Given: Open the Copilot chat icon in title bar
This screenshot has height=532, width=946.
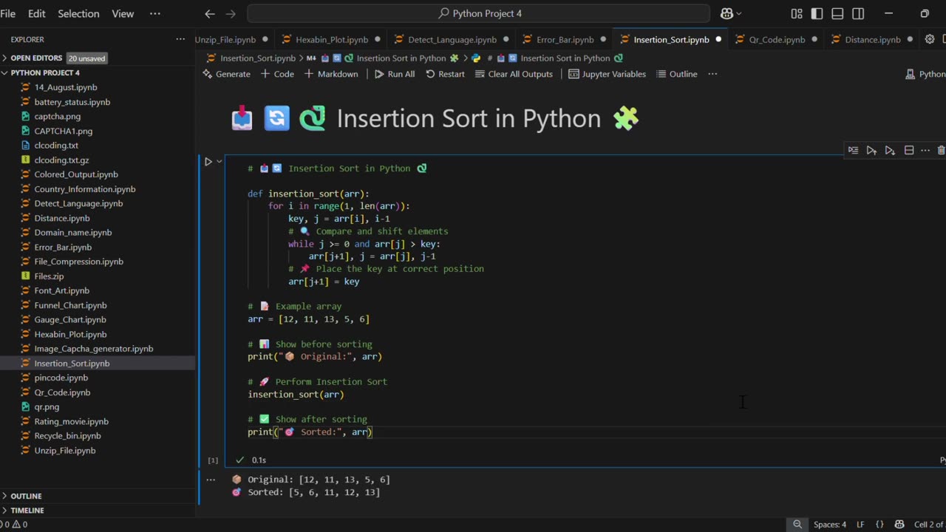Looking at the screenshot, I should [726, 13].
